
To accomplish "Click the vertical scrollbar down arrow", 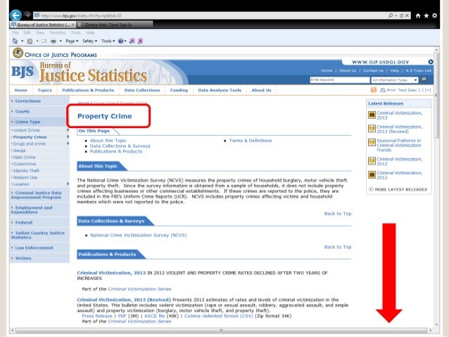I will (x=436, y=325).
